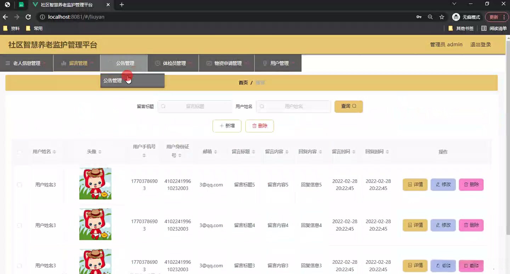Sort by 邮箱 using its sort arrows
Screen dimensions: 510x274
pos(215,152)
